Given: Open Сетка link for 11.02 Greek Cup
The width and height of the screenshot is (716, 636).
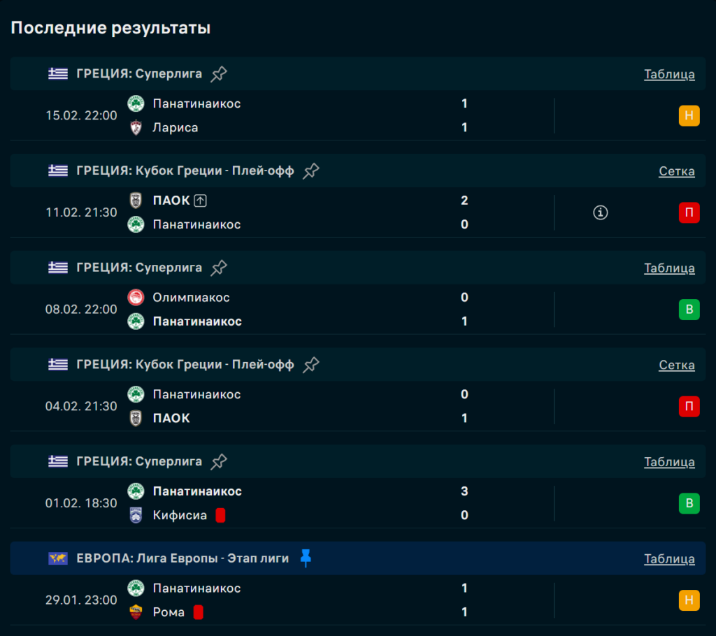Looking at the screenshot, I should coord(676,171).
